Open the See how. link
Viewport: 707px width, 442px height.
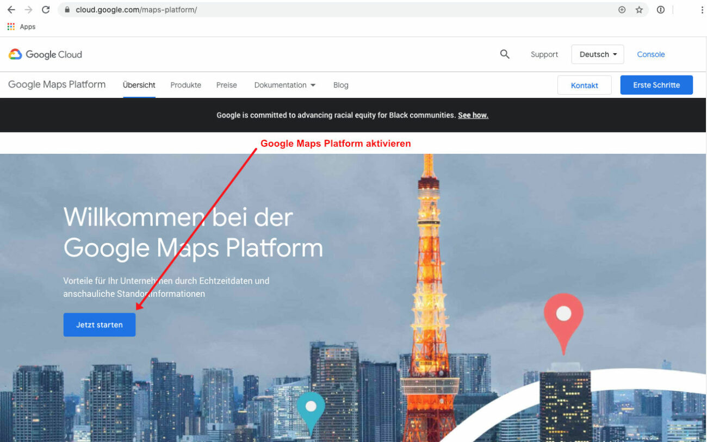pos(473,115)
